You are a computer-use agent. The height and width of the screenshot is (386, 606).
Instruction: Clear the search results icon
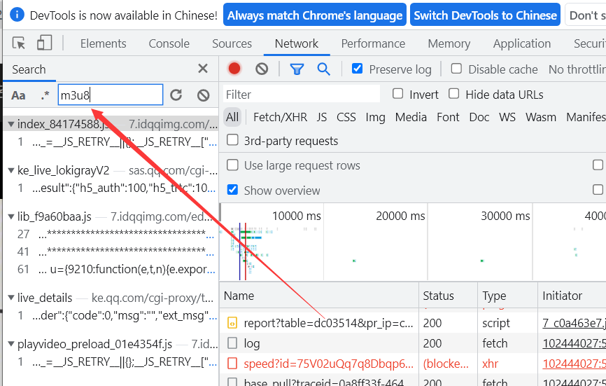204,95
